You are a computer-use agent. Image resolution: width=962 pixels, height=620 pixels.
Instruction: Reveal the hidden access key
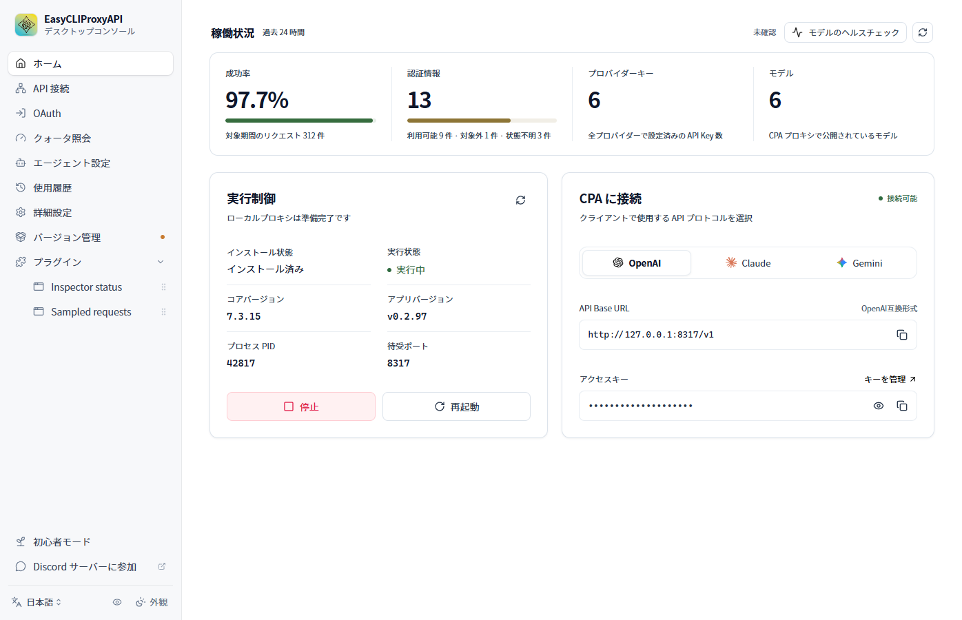point(878,406)
